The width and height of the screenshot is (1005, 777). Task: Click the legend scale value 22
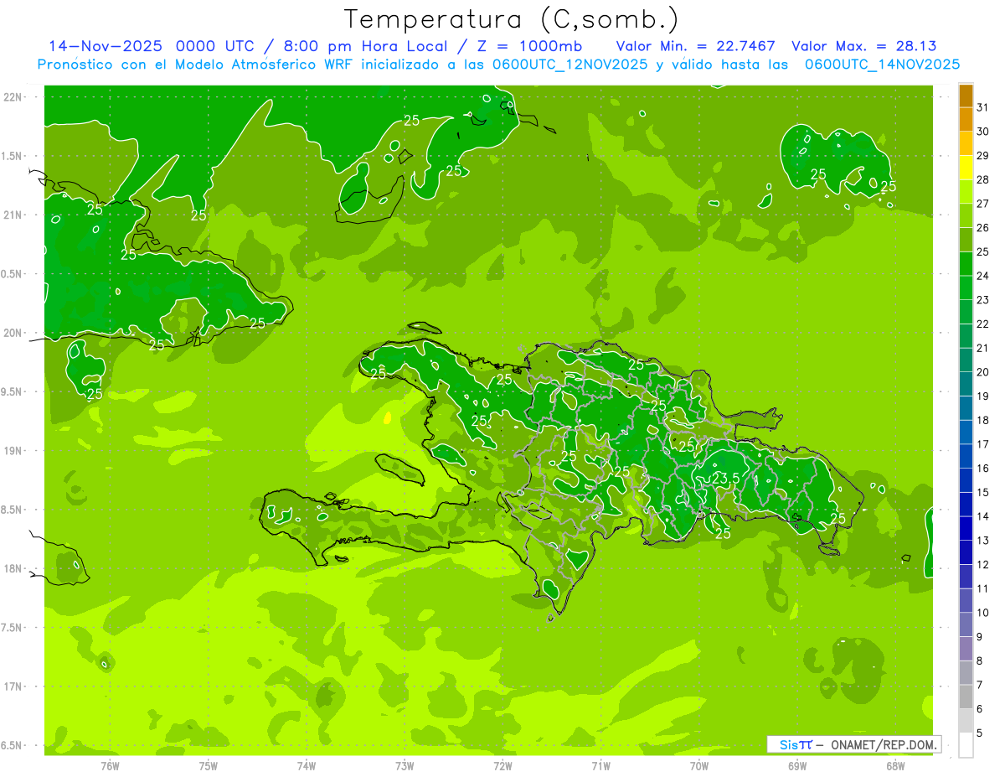[x=982, y=324]
